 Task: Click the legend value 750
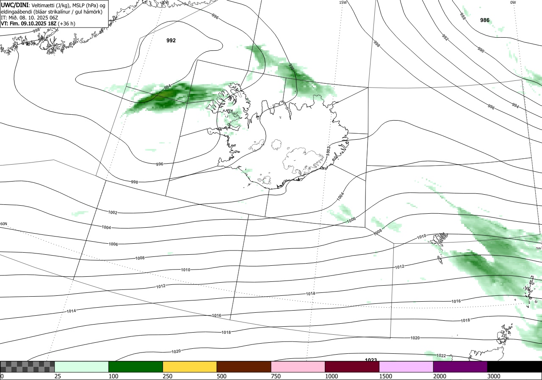click(276, 376)
